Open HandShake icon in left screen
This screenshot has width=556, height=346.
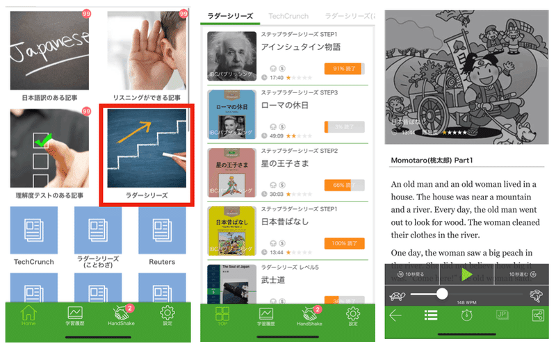[121, 315]
